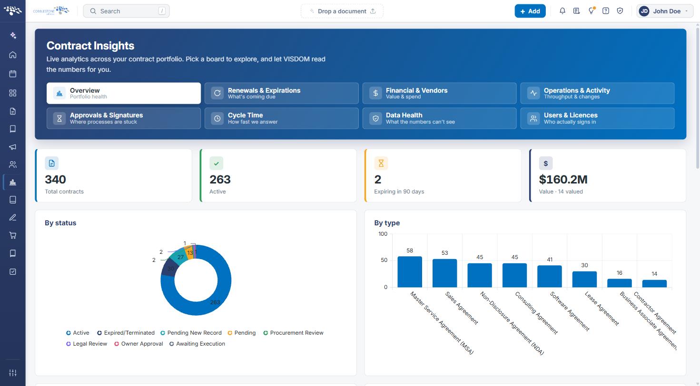Select the Overview board tab
Viewport: 700px width, 386px height.
[124, 93]
